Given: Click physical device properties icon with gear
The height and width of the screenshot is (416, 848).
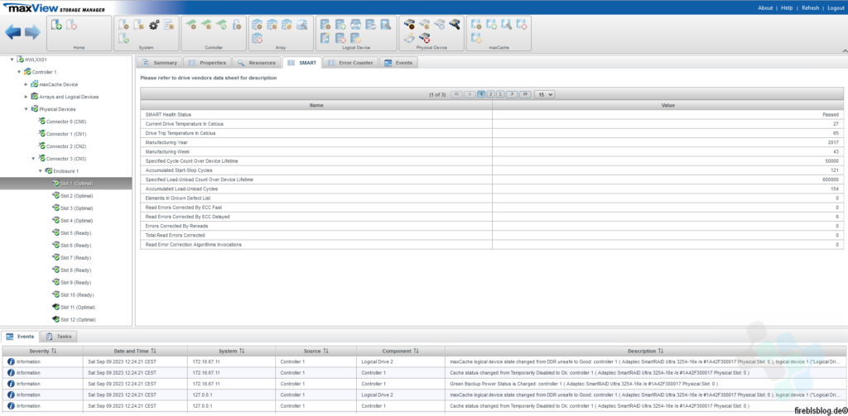Looking at the screenshot, I should [411, 24].
